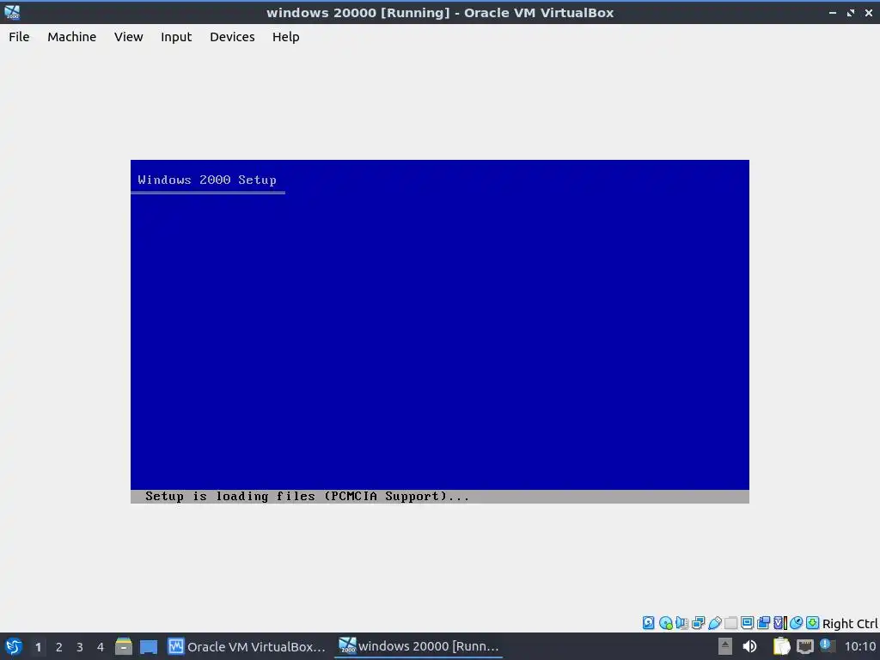Image resolution: width=880 pixels, height=660 pixels.
Task: Click windows 20000 [Running] taskbar entry
Action: pyautogui.click(x=419, y=646)
